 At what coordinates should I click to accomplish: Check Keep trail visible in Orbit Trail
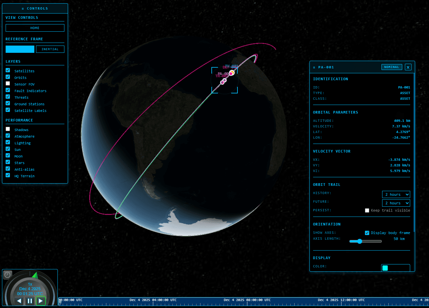[367, 210]
